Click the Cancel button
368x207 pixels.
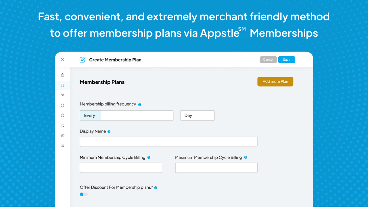[x=268, y=60]
